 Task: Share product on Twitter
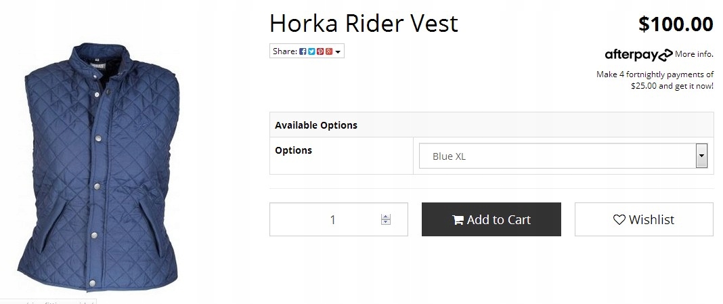point(311,51)
